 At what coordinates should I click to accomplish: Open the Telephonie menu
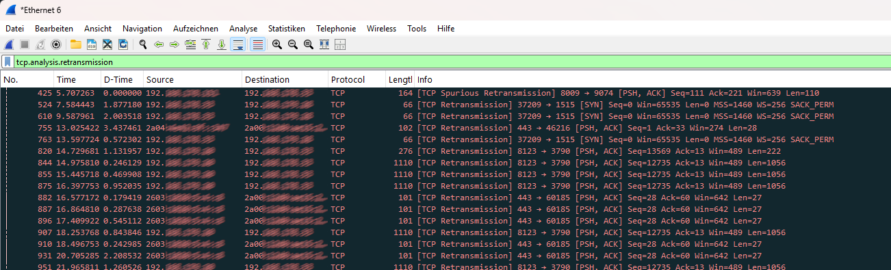tap(336, 29)
